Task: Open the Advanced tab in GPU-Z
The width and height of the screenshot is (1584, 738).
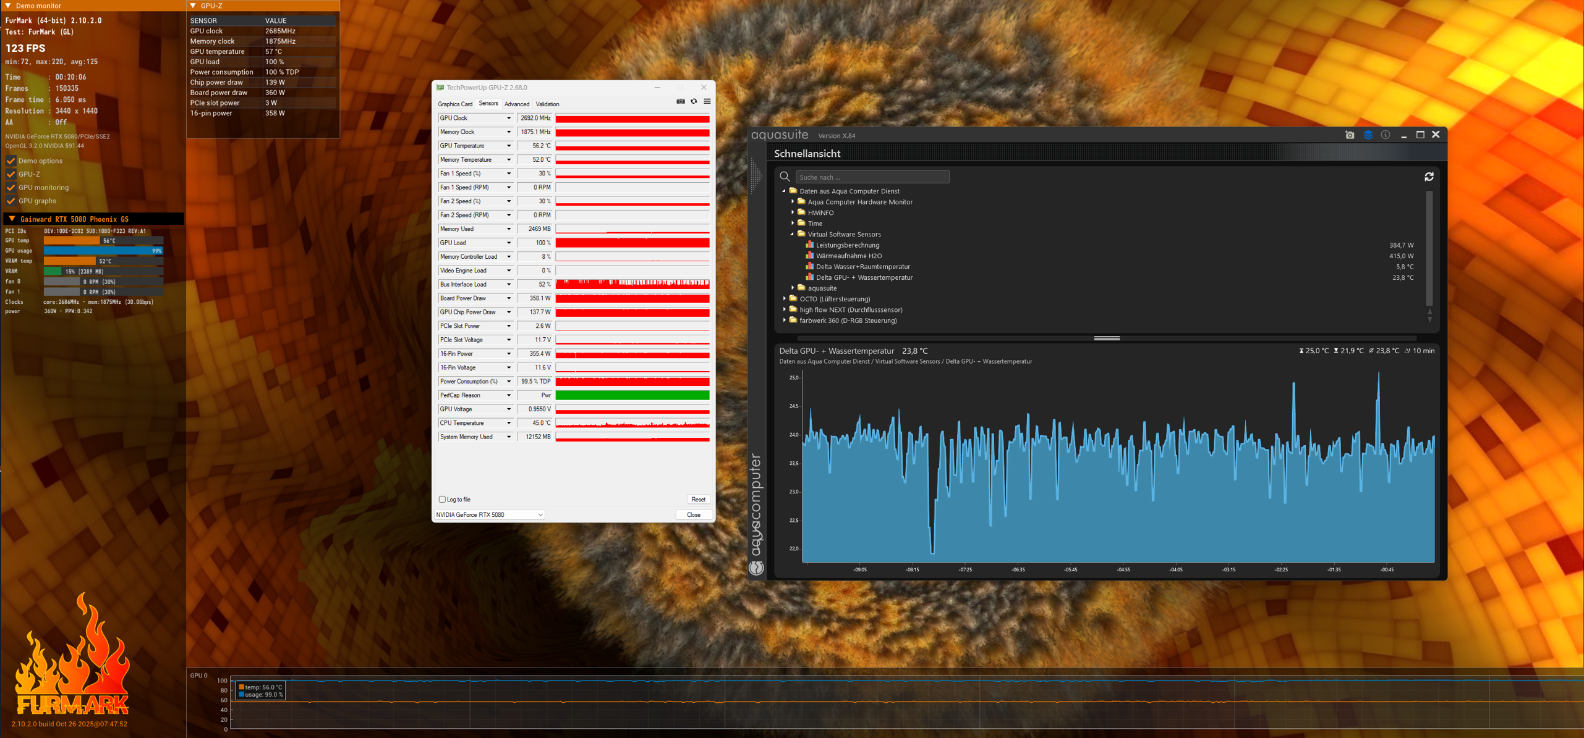Action: point(516,104)
